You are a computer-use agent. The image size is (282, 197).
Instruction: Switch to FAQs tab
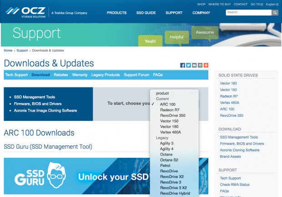point(158,75)
